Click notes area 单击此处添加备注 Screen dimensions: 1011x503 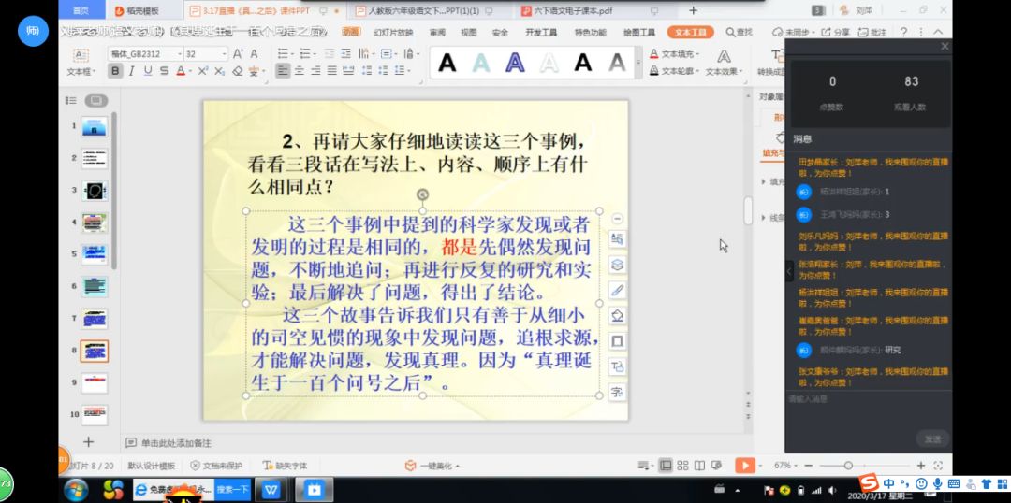168,443
